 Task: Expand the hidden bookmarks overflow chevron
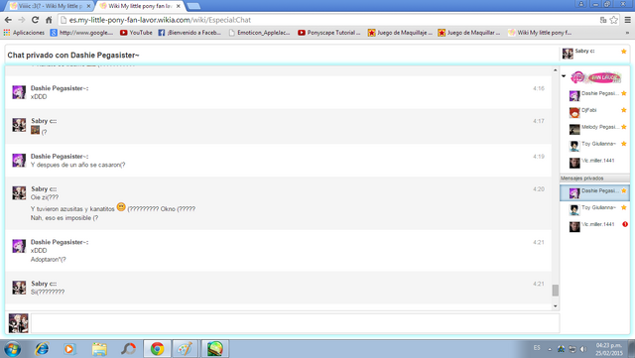pyautogui.click(x=627, y=33)
